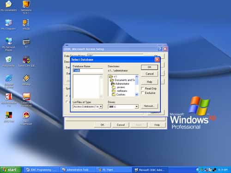
Task: Click the Database Name text field
Action: [x=88, y=71]
